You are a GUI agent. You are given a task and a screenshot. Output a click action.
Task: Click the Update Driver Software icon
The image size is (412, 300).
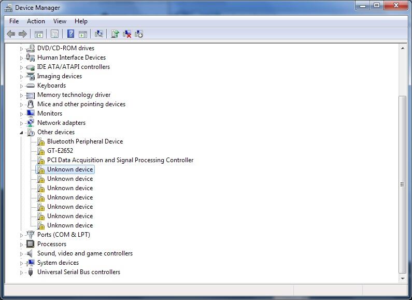pos(115,34)
